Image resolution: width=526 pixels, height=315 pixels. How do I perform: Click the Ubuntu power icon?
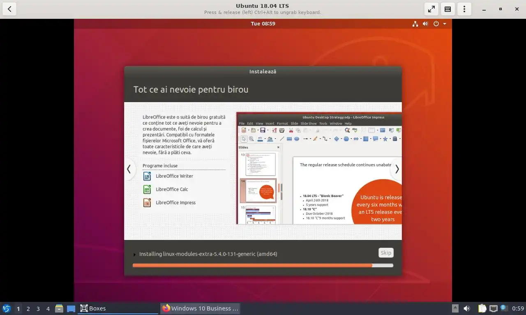[x=436, y=24]
